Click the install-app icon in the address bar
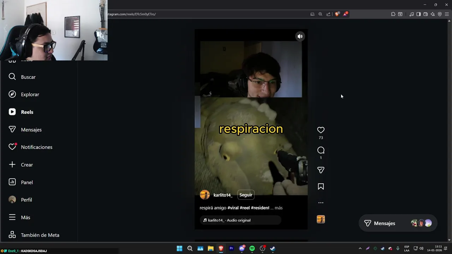 tap(312, 14)
